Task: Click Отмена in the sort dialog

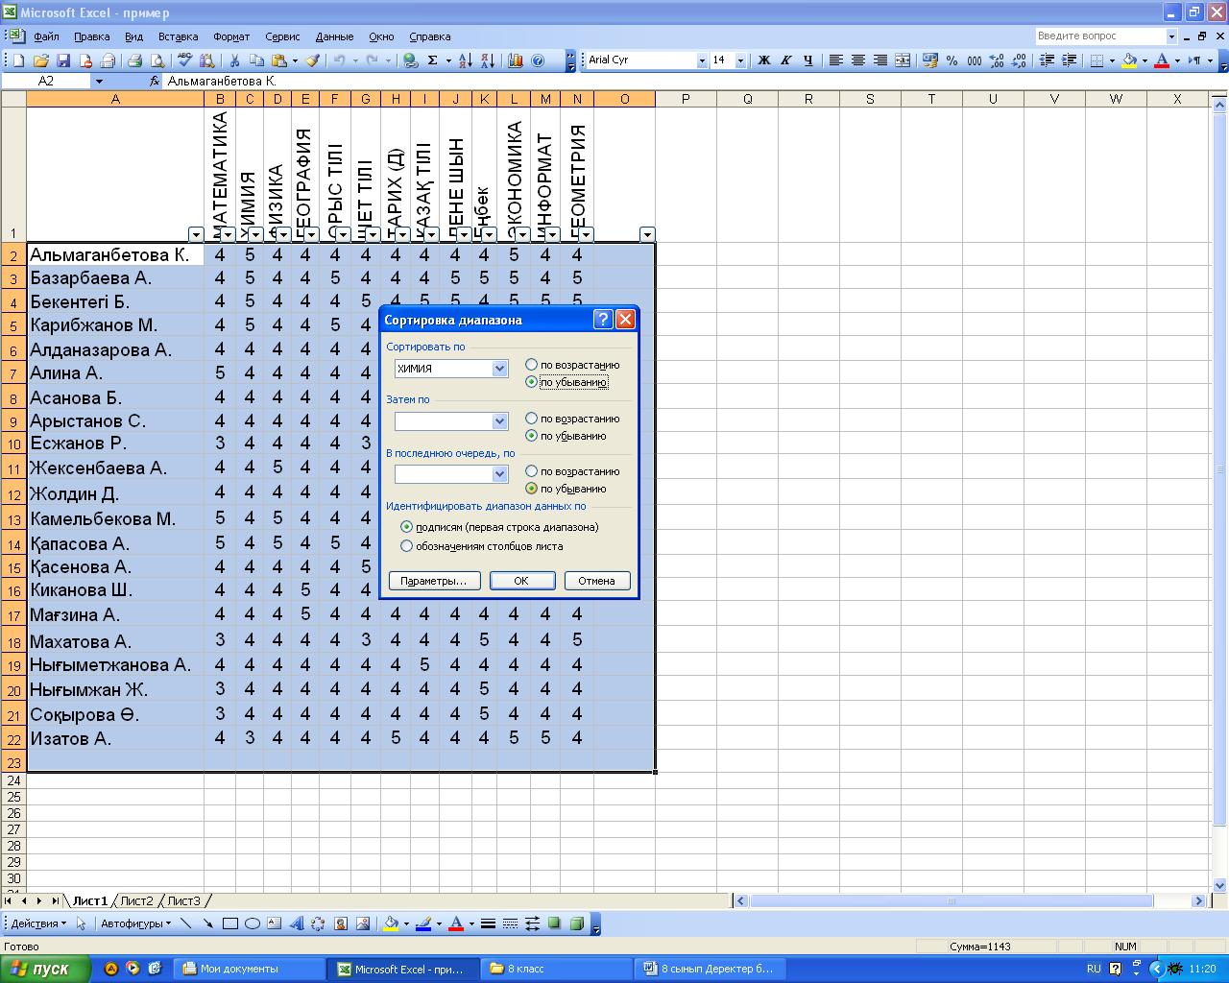Action: point(596,581)
